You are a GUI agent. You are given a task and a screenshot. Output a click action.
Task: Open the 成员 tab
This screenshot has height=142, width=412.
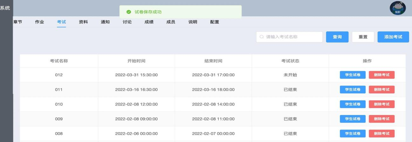pyautogui.click(x=171, y=22)
